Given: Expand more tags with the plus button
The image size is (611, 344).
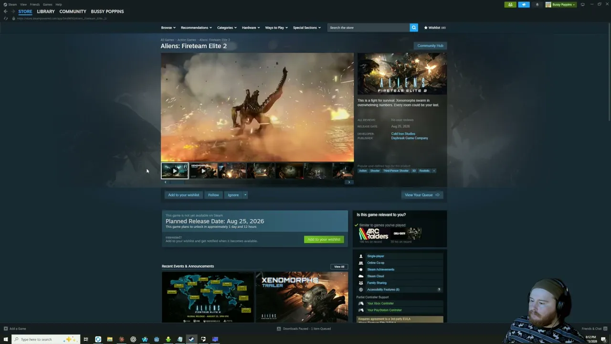Looking at the screenshot, I should pos(434,171).
